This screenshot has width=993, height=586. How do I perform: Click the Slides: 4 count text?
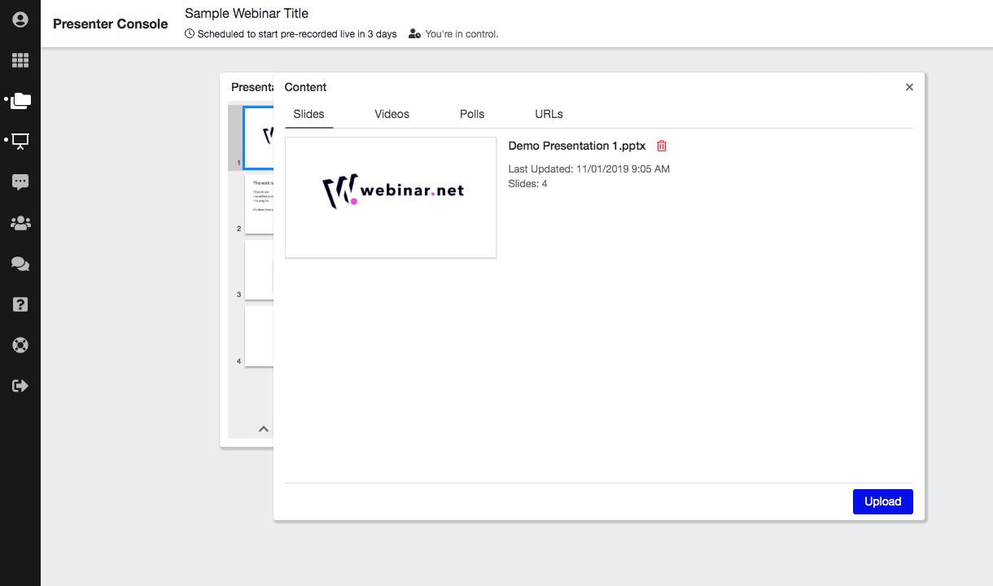[527, 184]
